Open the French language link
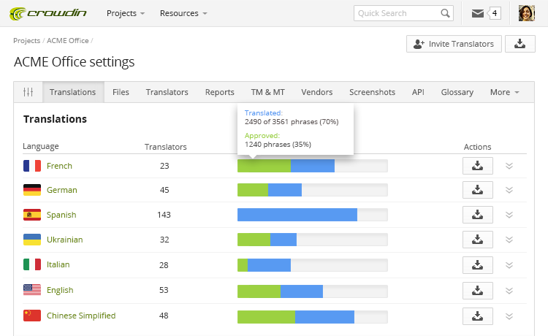 click(59, 166)
